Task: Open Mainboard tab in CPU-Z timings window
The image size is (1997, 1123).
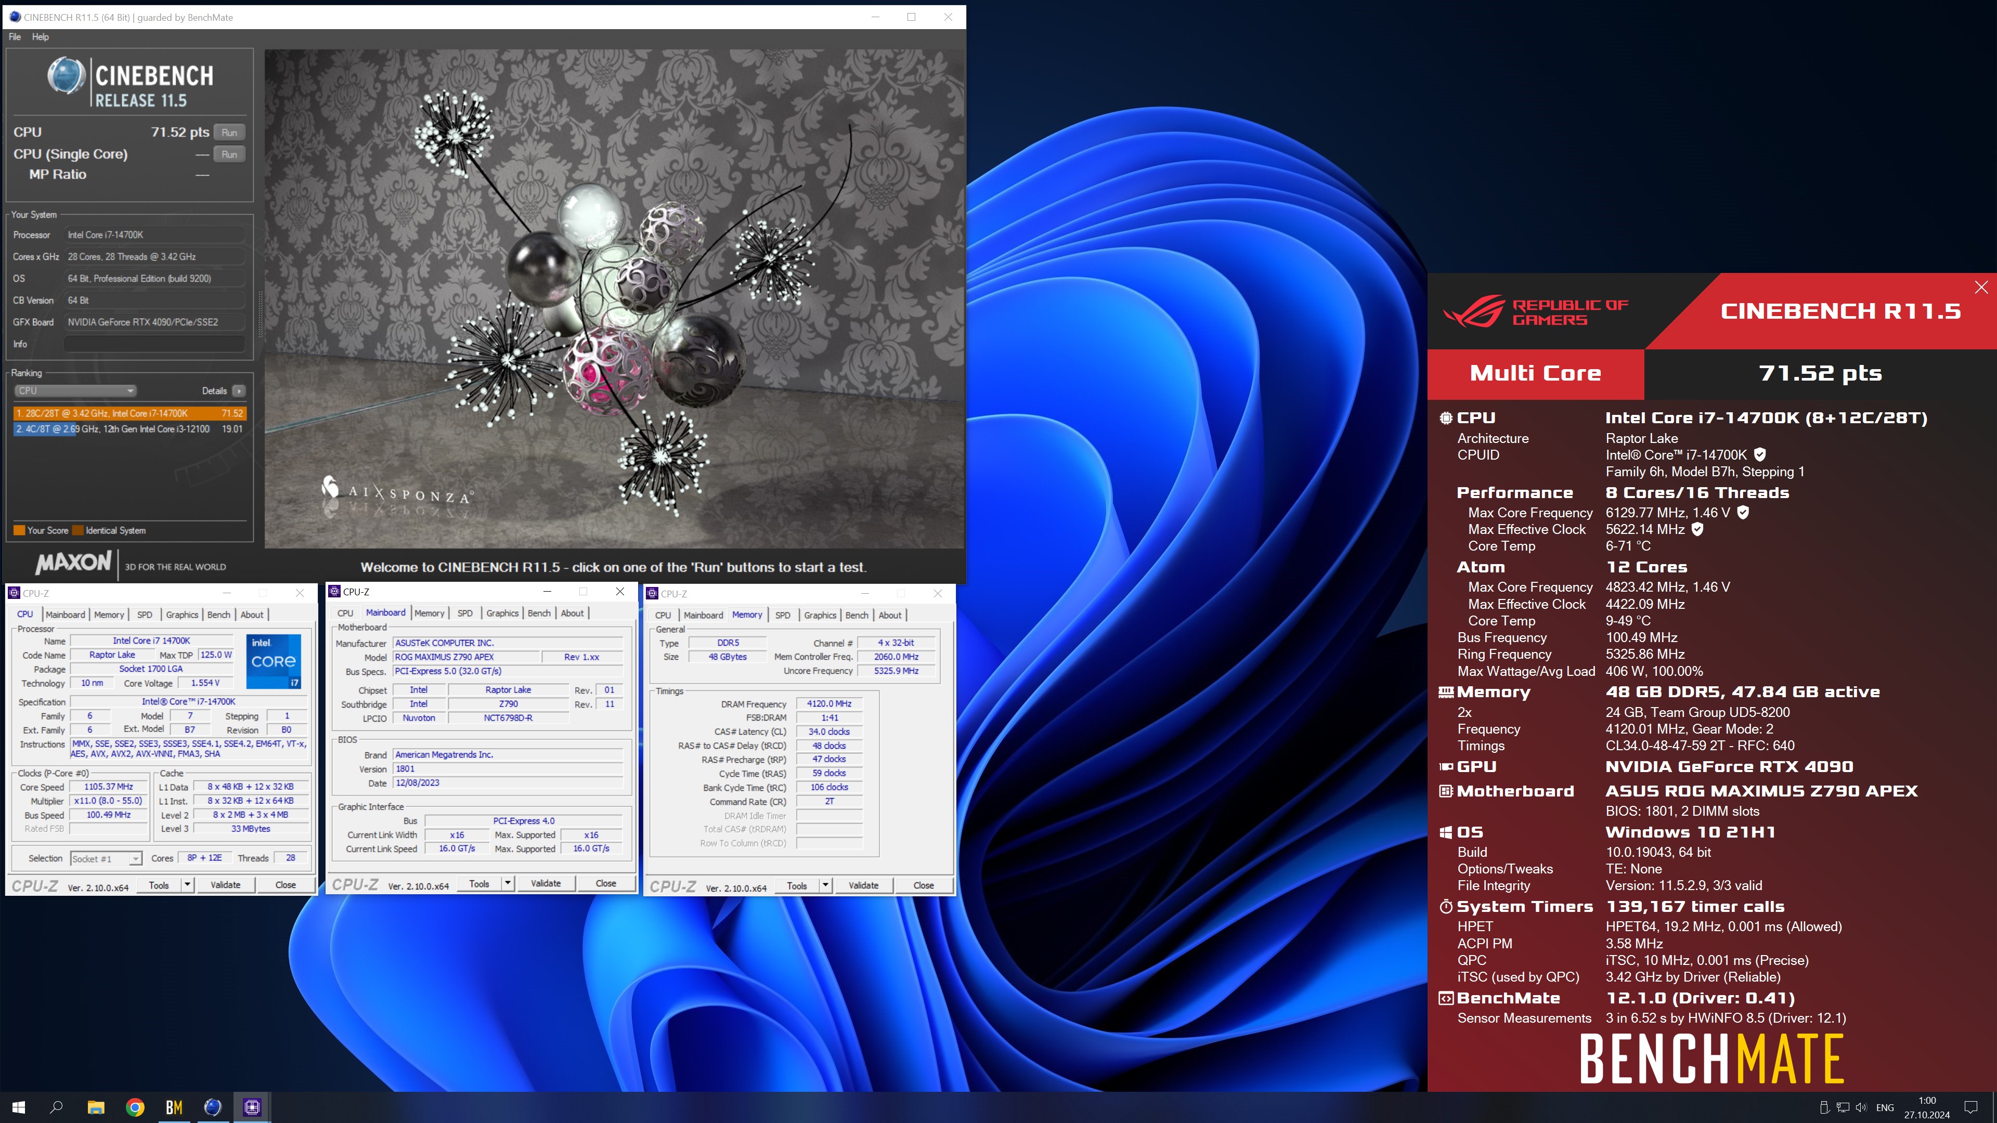Action: coord(703,616)
